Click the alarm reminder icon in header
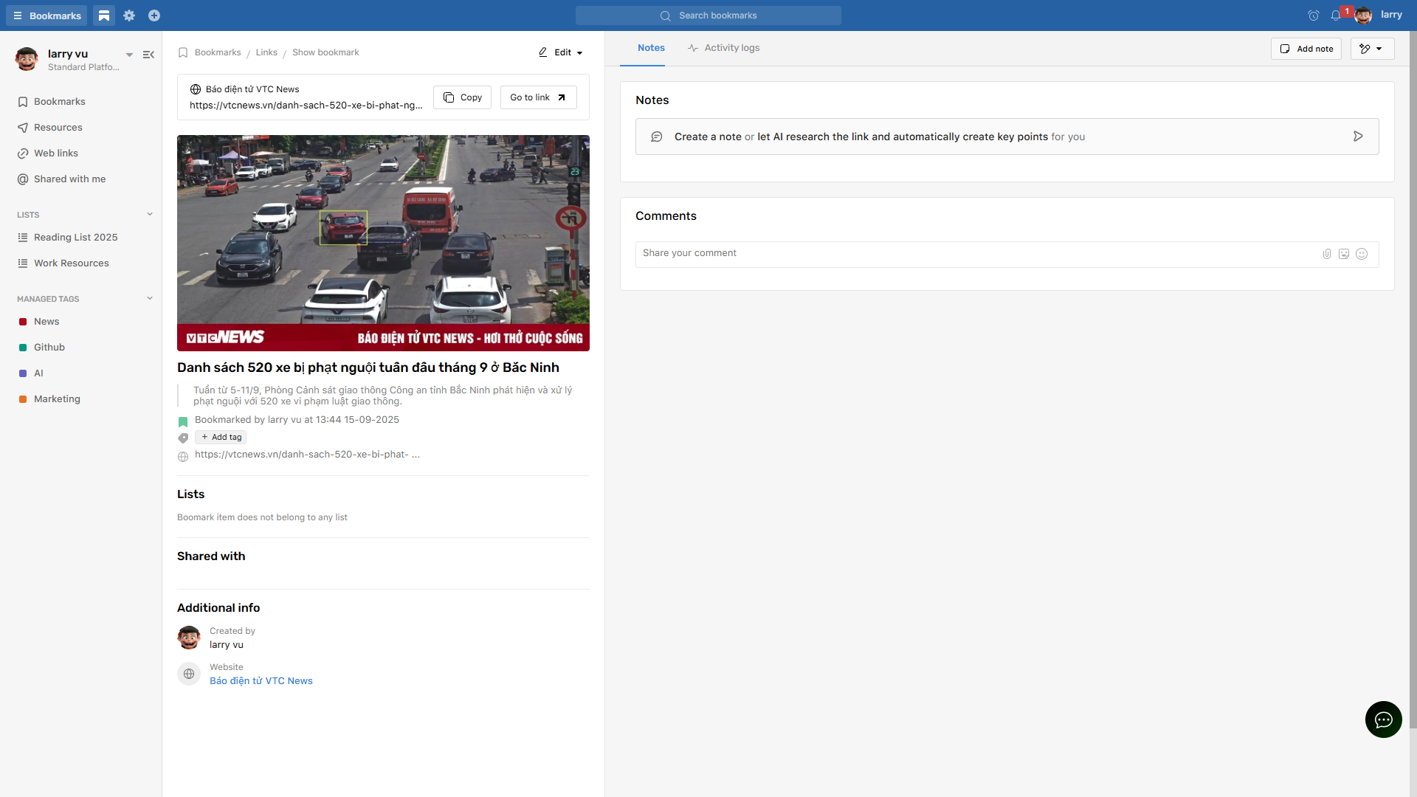Screen dimensions: 1417x797 [x=1314, y=15]
